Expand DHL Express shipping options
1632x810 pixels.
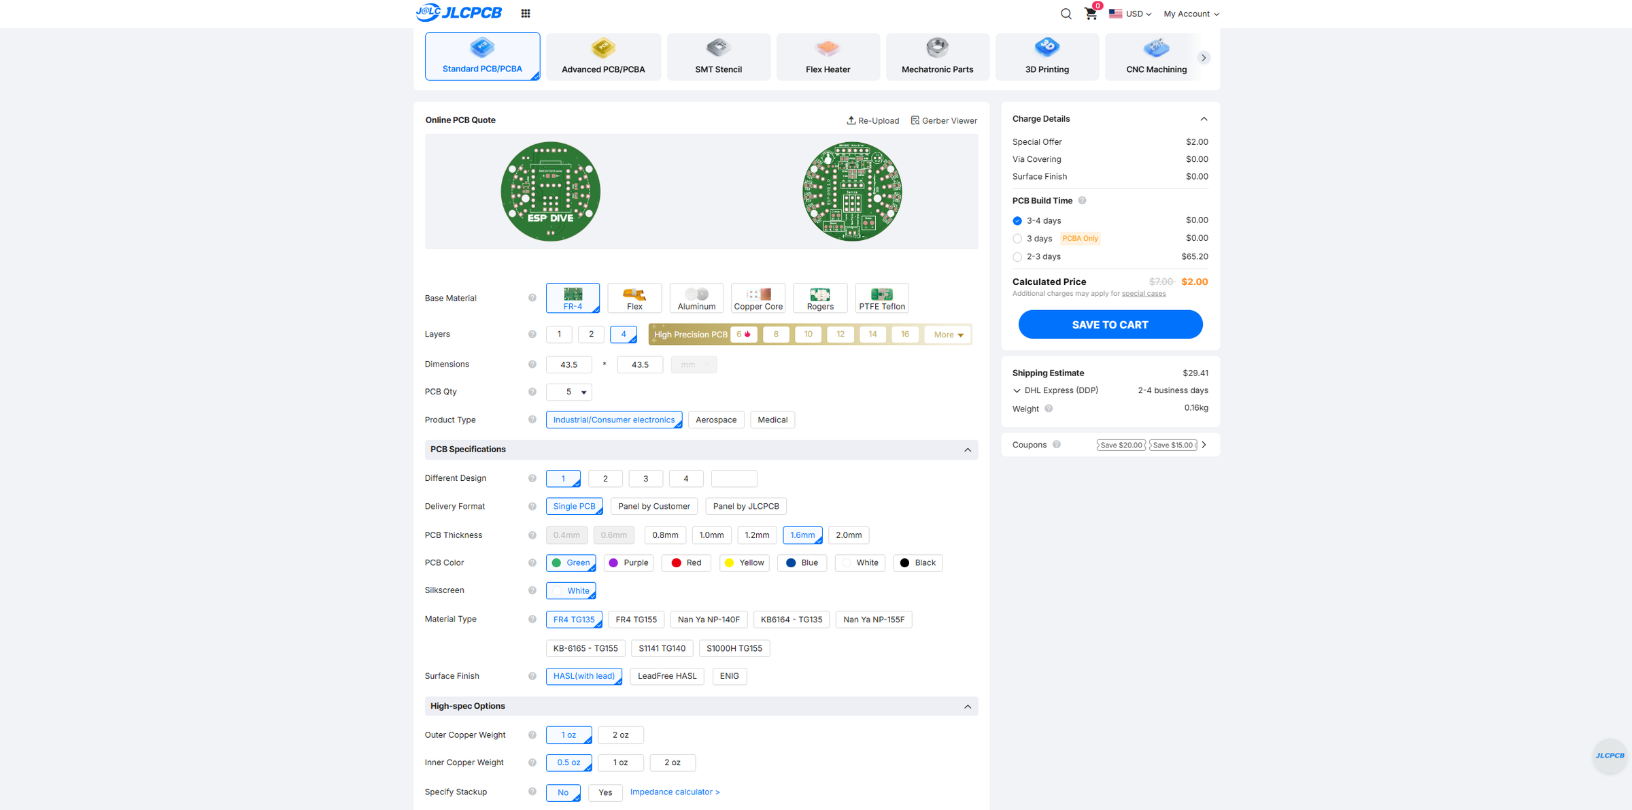(1017, 391)
